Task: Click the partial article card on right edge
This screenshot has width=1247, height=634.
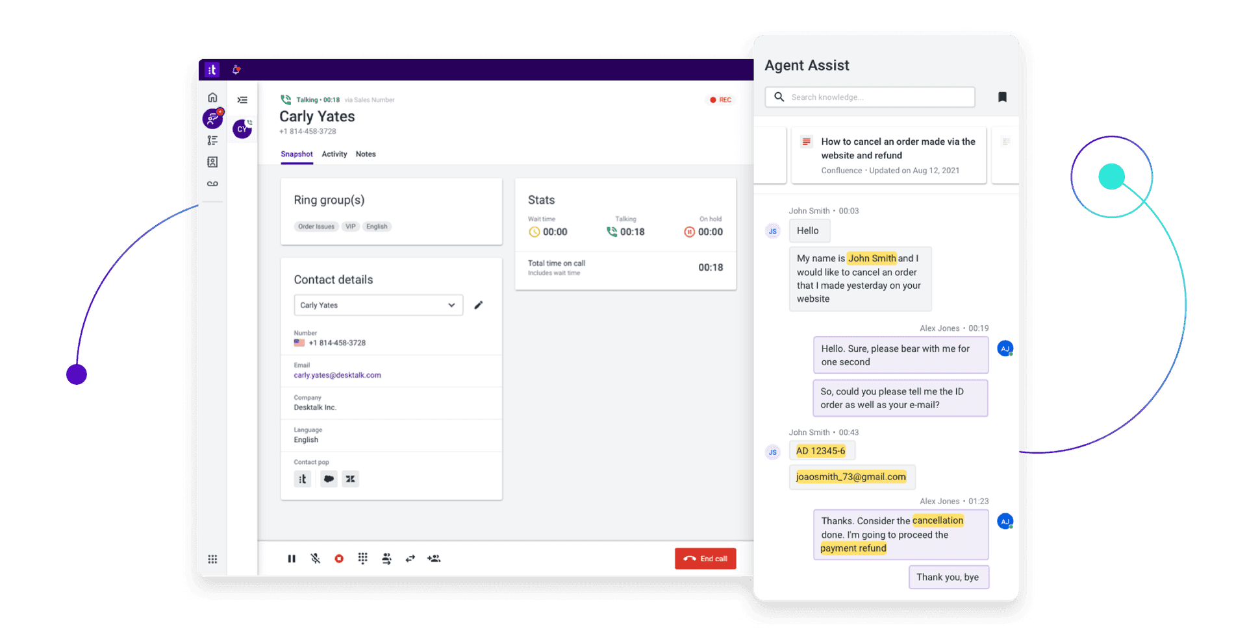Action: pos(1005,156)
